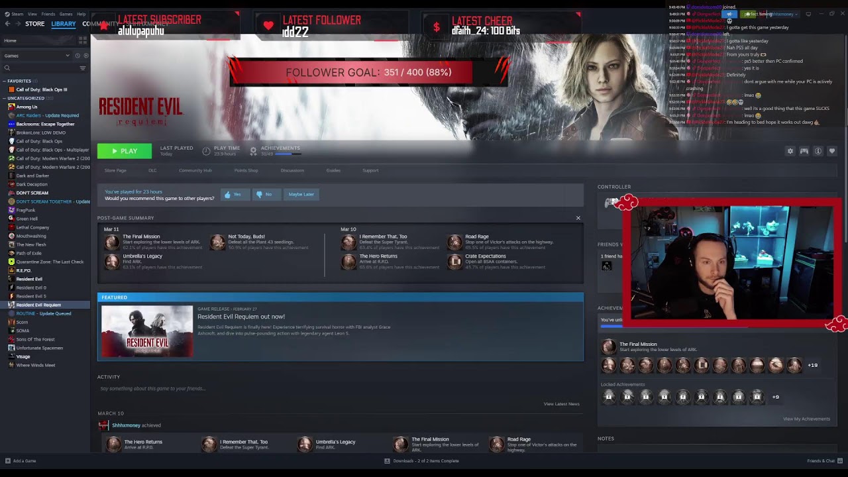This screenshot has height=477, width=848.
Task: Click the Maybe Later button
Action: (301, 194)
